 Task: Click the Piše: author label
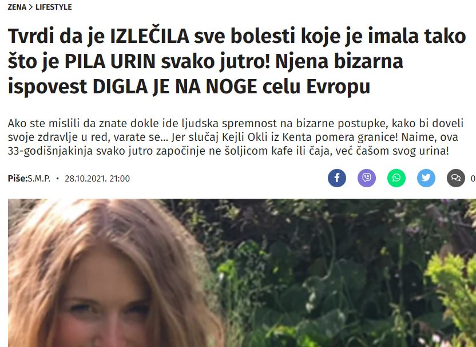(x=18, y=178)
